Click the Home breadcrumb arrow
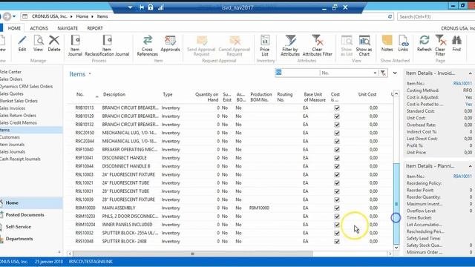This screenshot has width=475, height=267. 92,16
